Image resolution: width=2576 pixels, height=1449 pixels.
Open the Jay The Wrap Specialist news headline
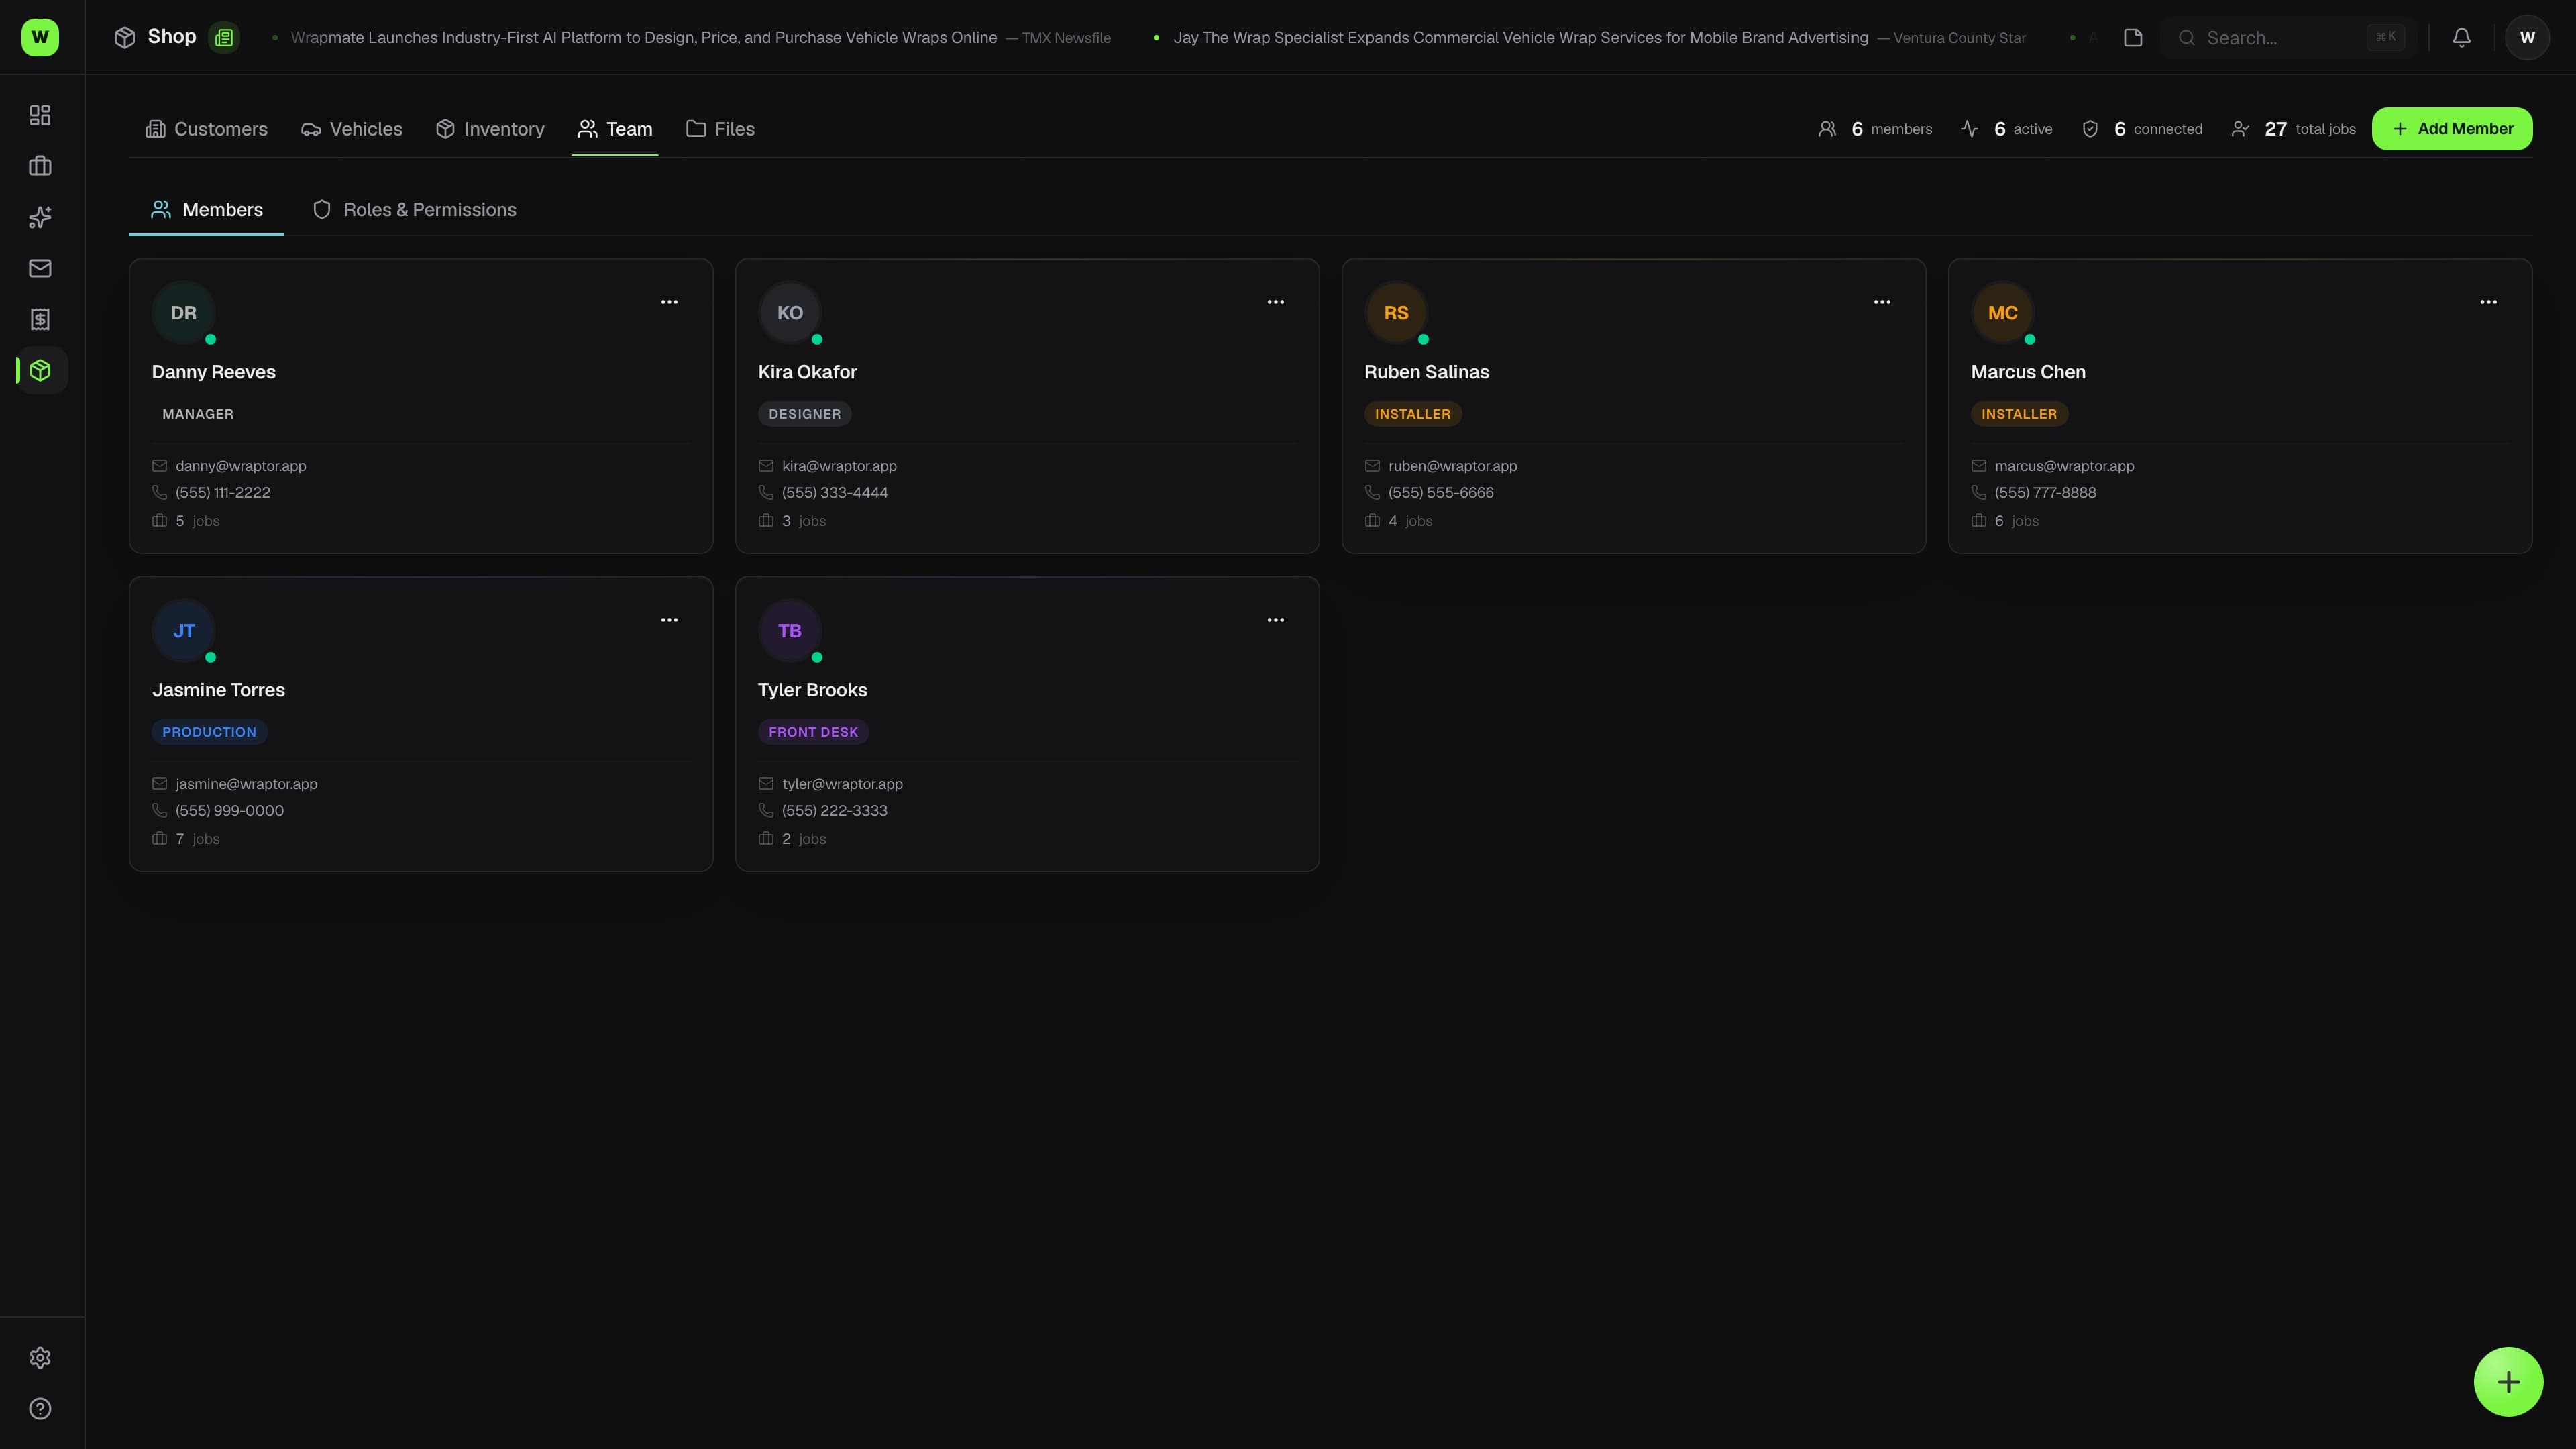[1520, 38]
